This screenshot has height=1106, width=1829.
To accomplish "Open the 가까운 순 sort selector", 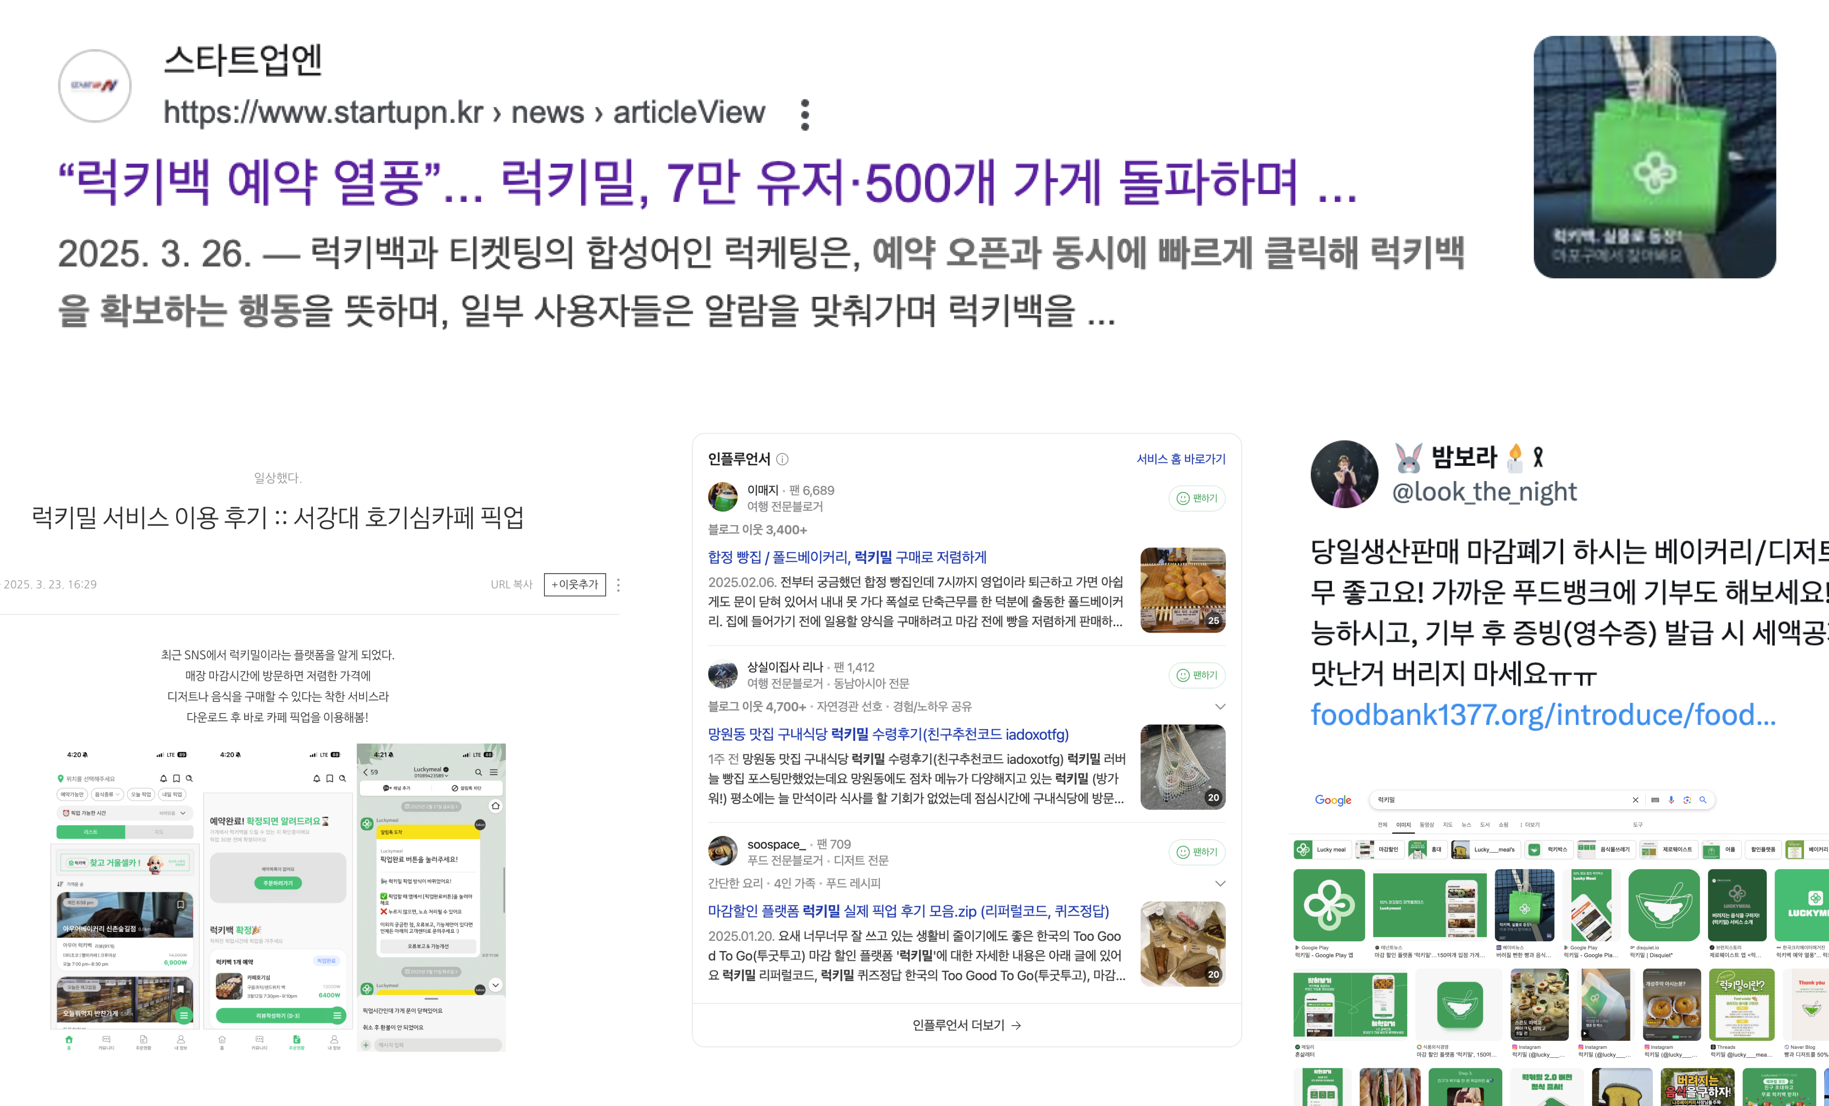I will tap(71, 884).
